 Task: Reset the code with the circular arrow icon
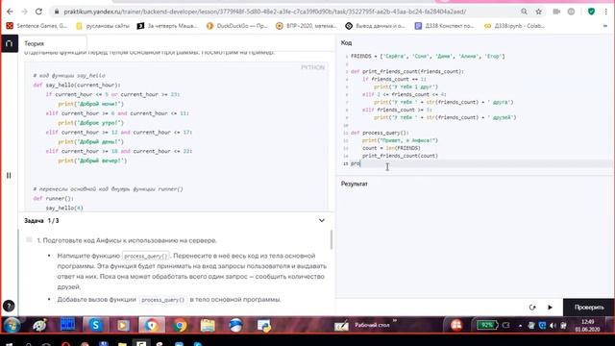532,308
